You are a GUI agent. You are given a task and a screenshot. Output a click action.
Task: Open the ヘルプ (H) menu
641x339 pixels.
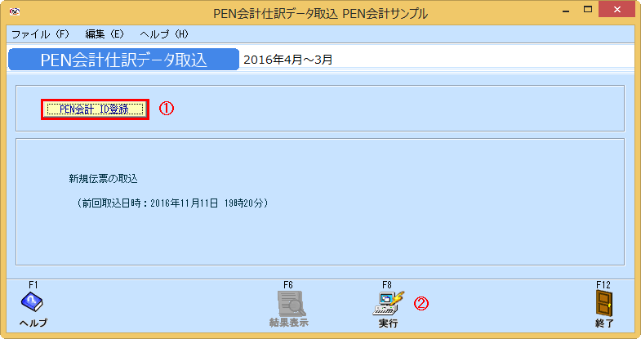[164, 34]
